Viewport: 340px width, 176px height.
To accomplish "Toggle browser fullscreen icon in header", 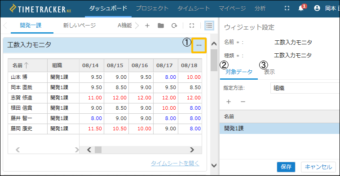I will (287, 8).
